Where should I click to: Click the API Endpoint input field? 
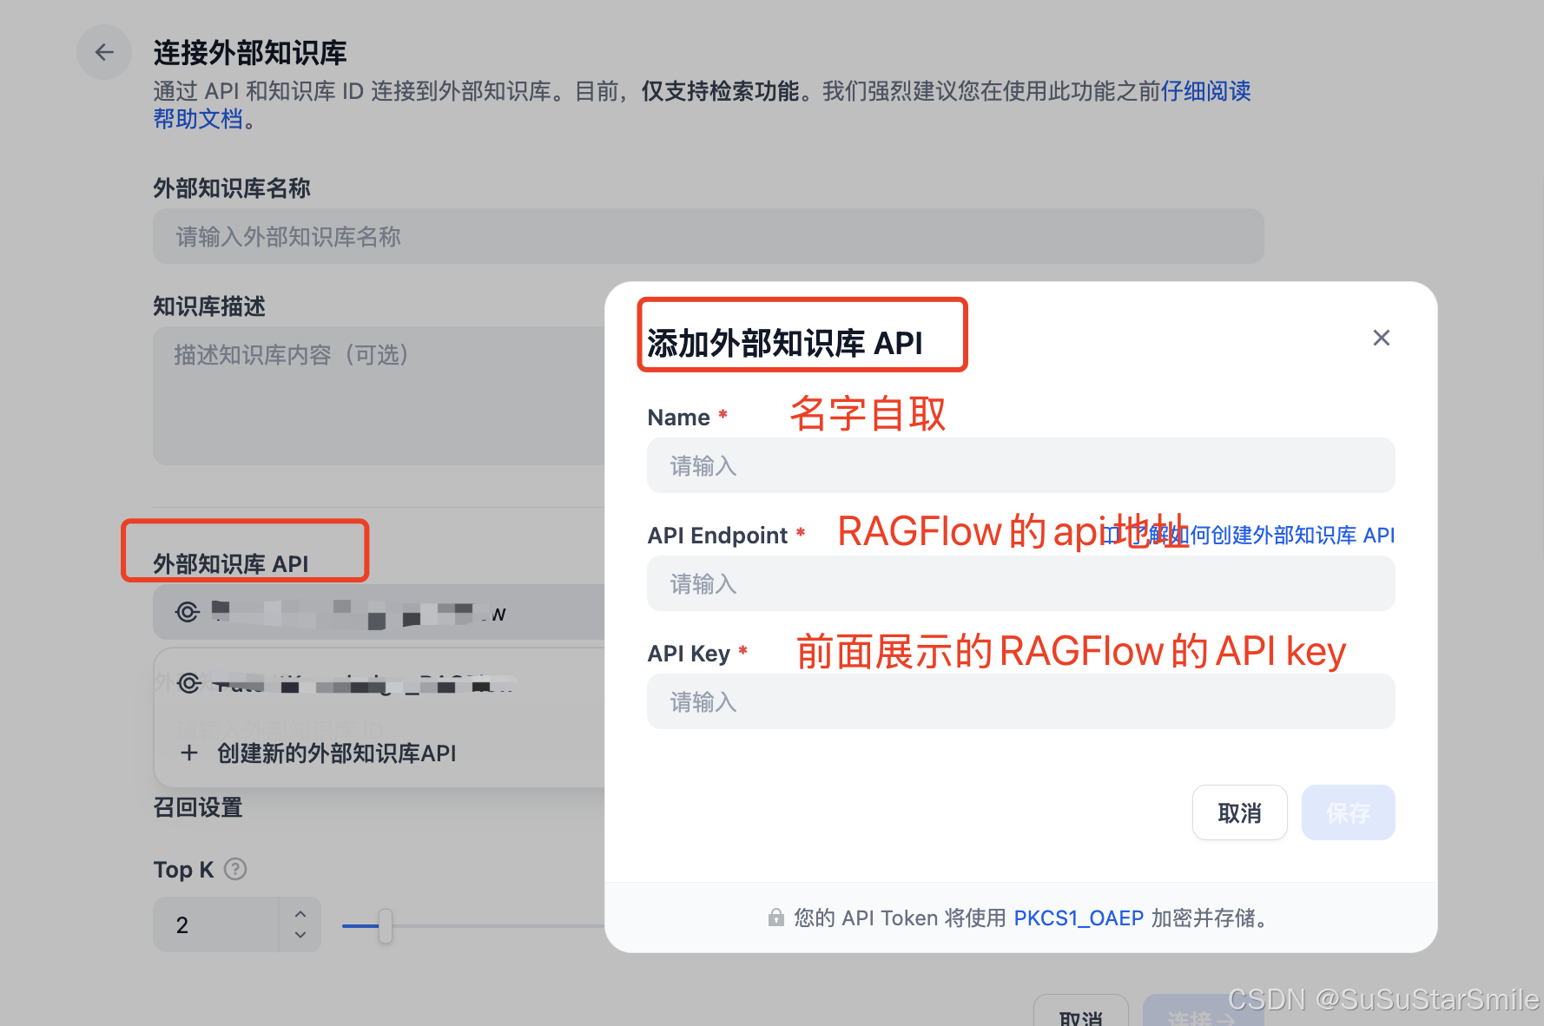1020,583
